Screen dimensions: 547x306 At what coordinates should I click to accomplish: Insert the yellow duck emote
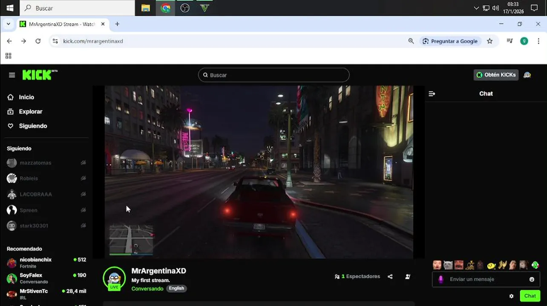click(x=492, y=266)
